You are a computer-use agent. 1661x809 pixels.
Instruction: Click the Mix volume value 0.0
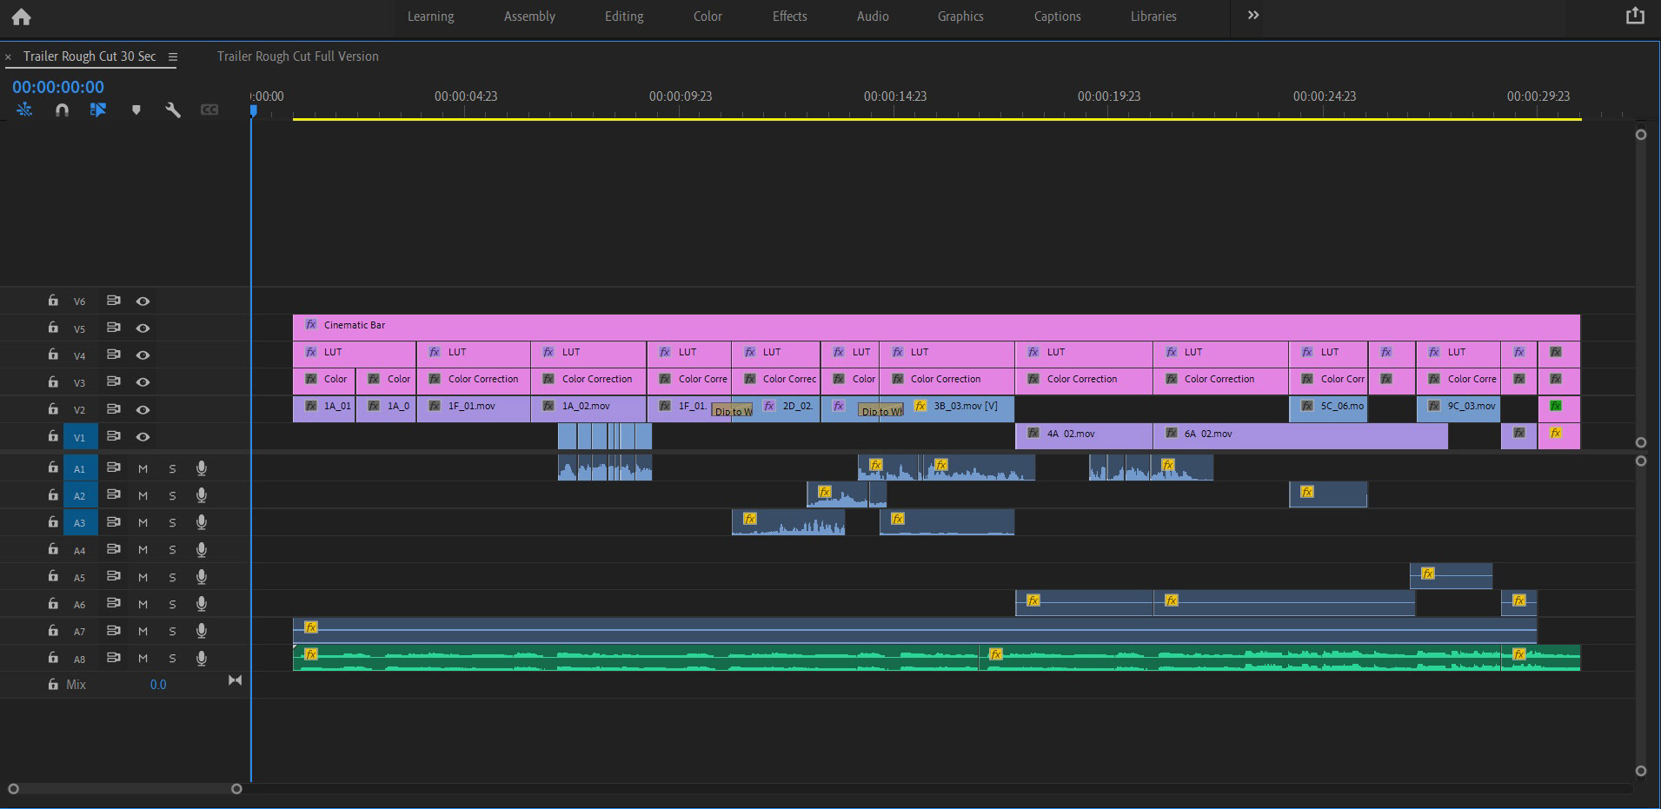157,685
